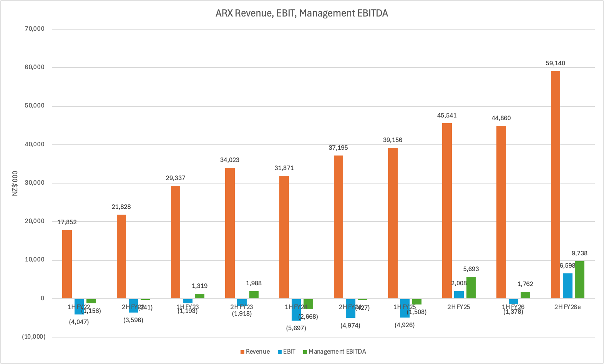604x364 pixels.
Task: Pick the 9,738 Management EBITDA data label
Action: coord(579,253)
